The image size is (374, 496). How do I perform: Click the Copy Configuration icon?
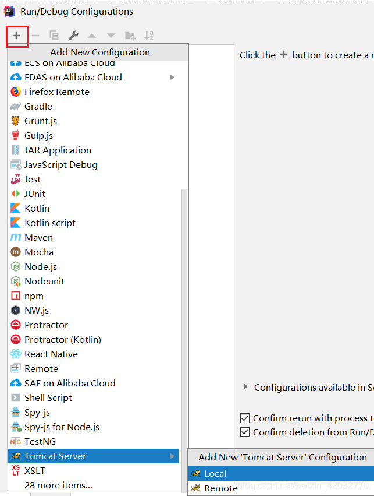tap(54, 36)
